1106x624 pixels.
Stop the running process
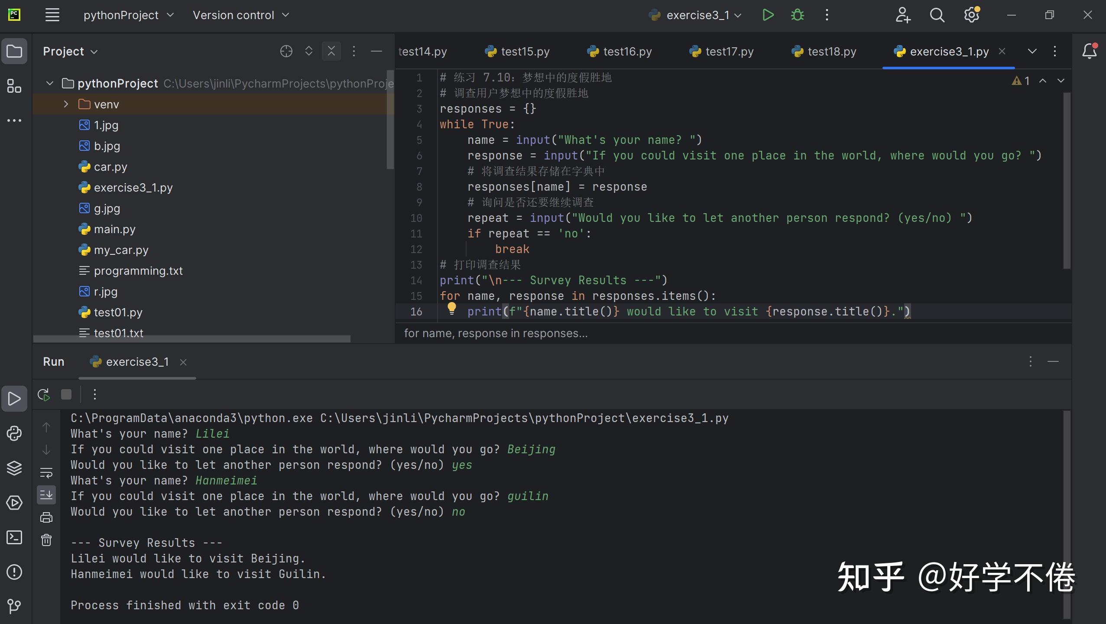tap(66, 394)
